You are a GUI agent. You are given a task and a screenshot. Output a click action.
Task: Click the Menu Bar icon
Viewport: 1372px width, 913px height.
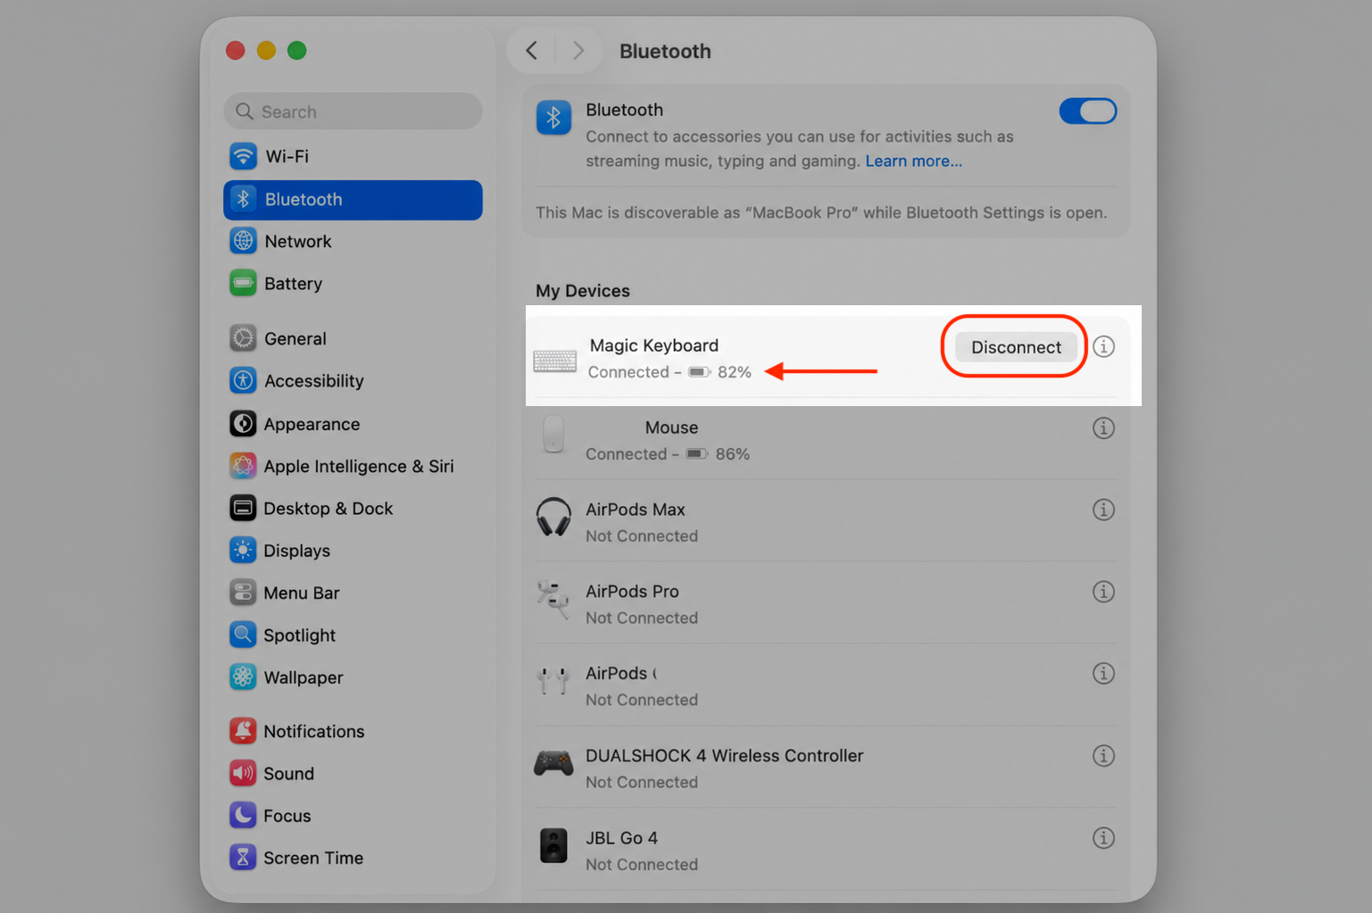click(x=243, y=593)
